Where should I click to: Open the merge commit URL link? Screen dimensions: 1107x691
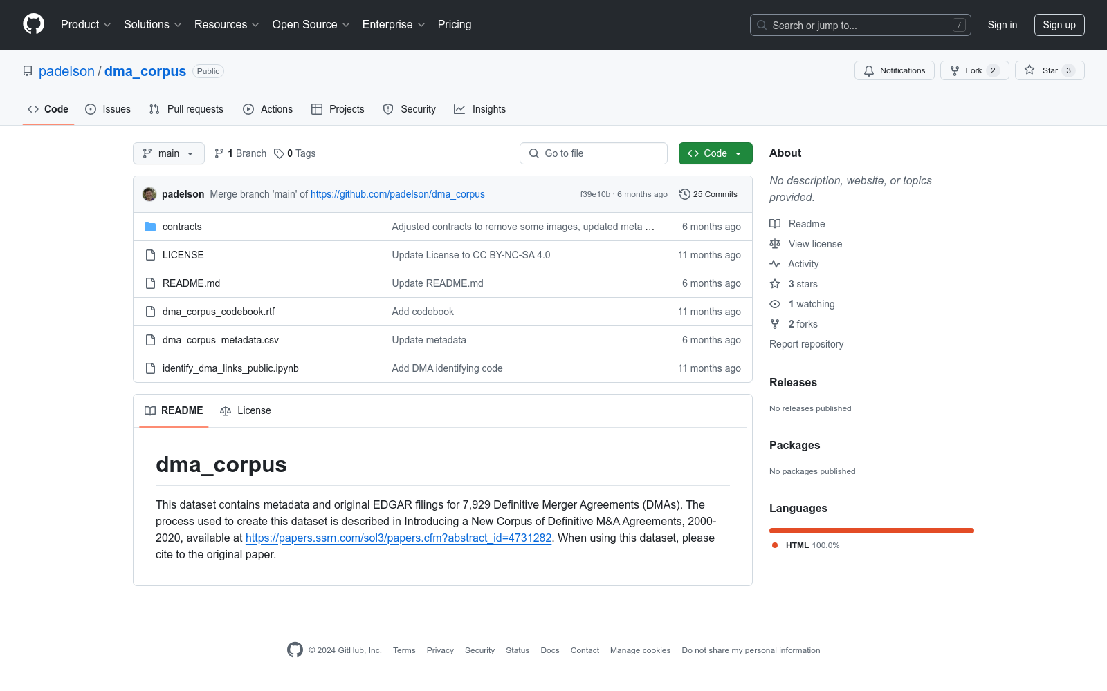click(x=398, y=194)
